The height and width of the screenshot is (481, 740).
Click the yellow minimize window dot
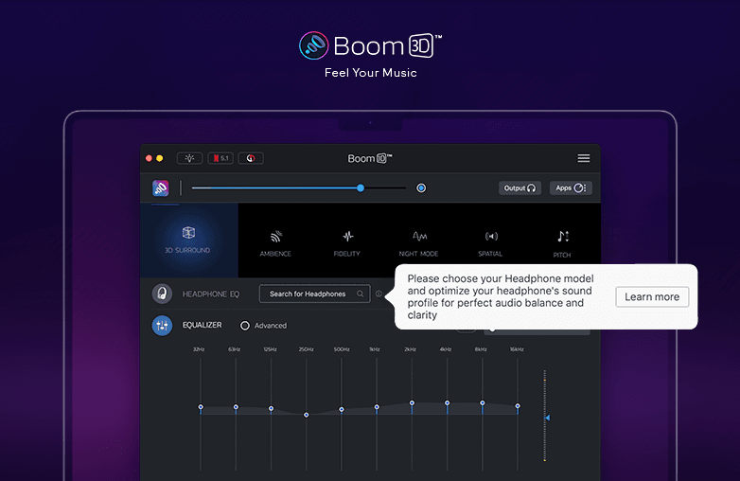point(160,158)
